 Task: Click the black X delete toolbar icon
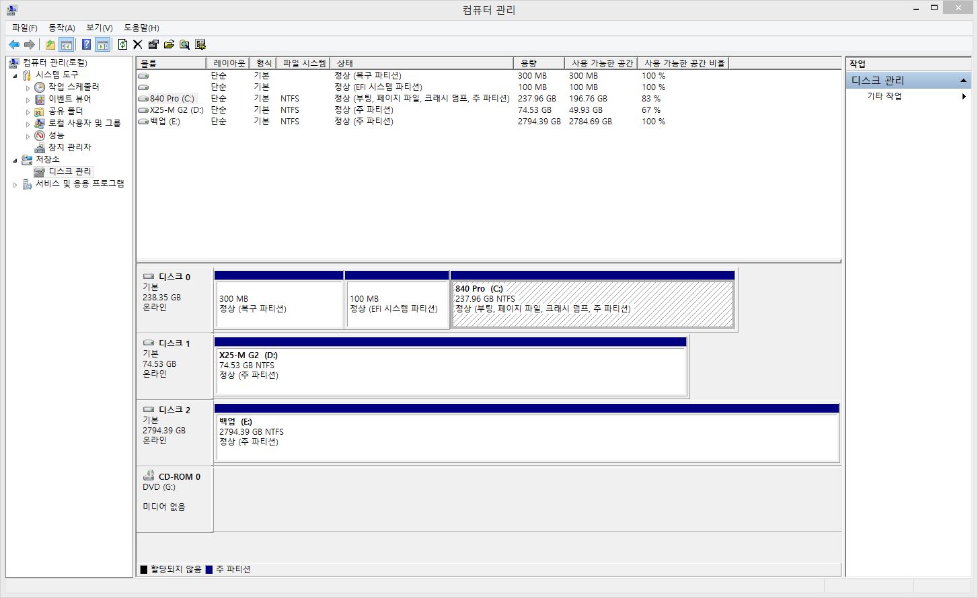[138, 44]
